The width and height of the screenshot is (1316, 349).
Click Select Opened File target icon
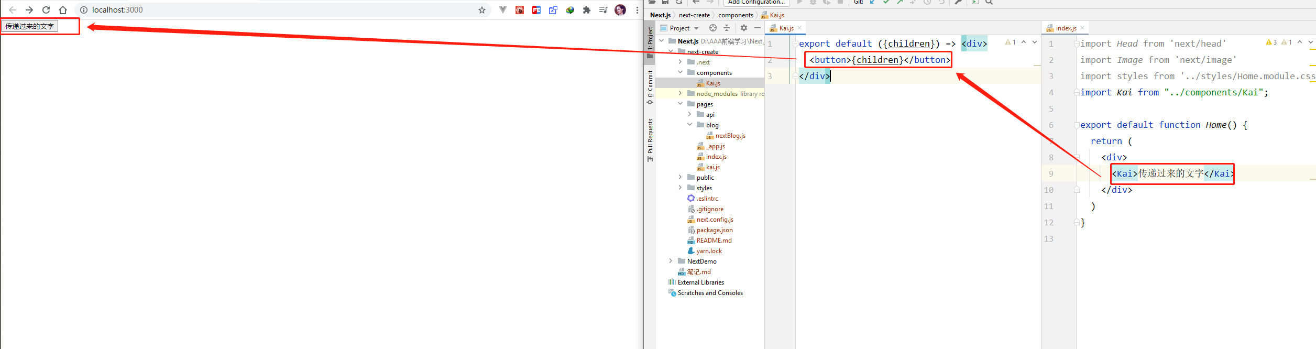(x=712, y=28)
